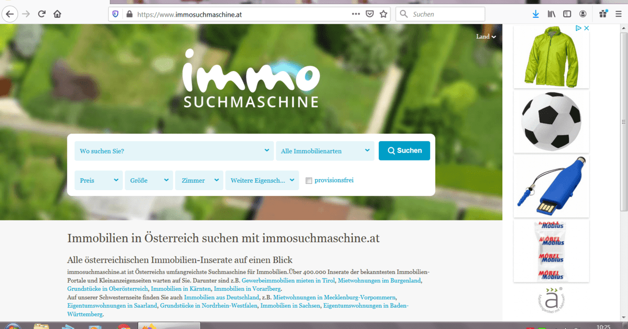Screen dimensions: 628x329
Task: Visit 'Immobilien in Vorarlberg' link
Action: click(248, 289)
